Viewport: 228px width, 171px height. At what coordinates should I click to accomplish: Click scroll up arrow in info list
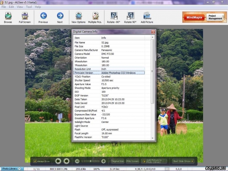[152, 37]
